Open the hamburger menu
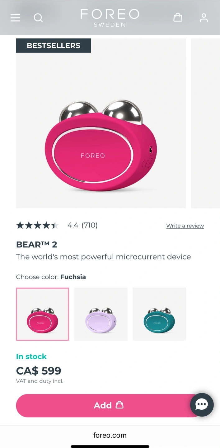 (x=15, y=18)
